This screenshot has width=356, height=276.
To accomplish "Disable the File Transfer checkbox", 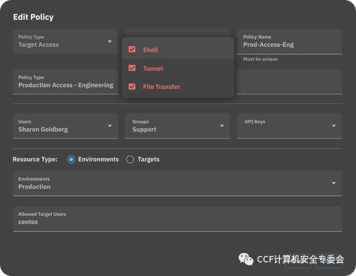I will point(132,87).
